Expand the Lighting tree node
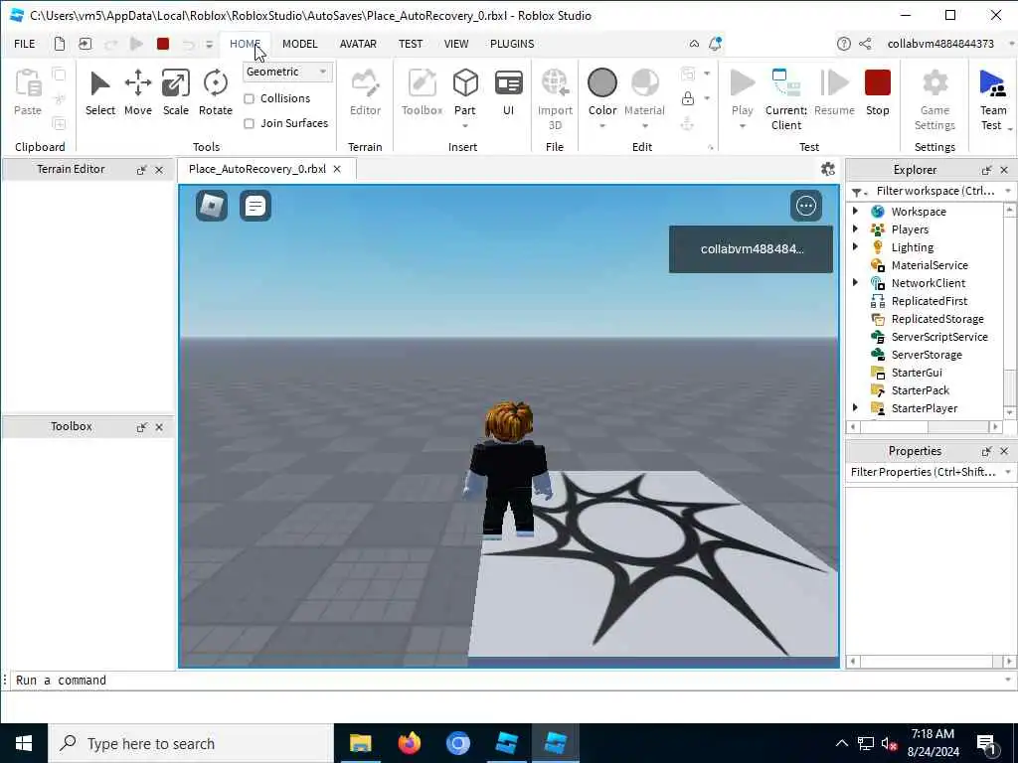Image resolution: width=1018 pixels, height=763 pixels. (x=856, y=246)
